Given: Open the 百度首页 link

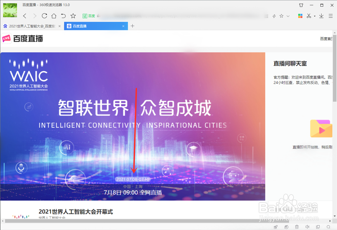Looking at the screenshot, I should tap(327, 39).
